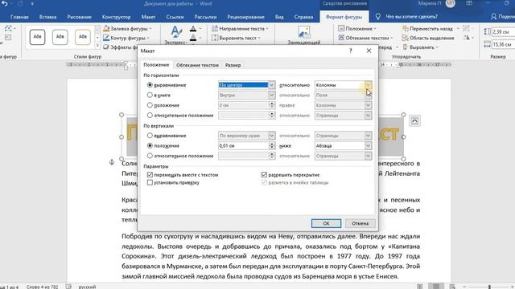The height and width of the screenshot is (289, 515).
Task: Open the Ссылки ribbon tab
Action: (x=175, y=17)
